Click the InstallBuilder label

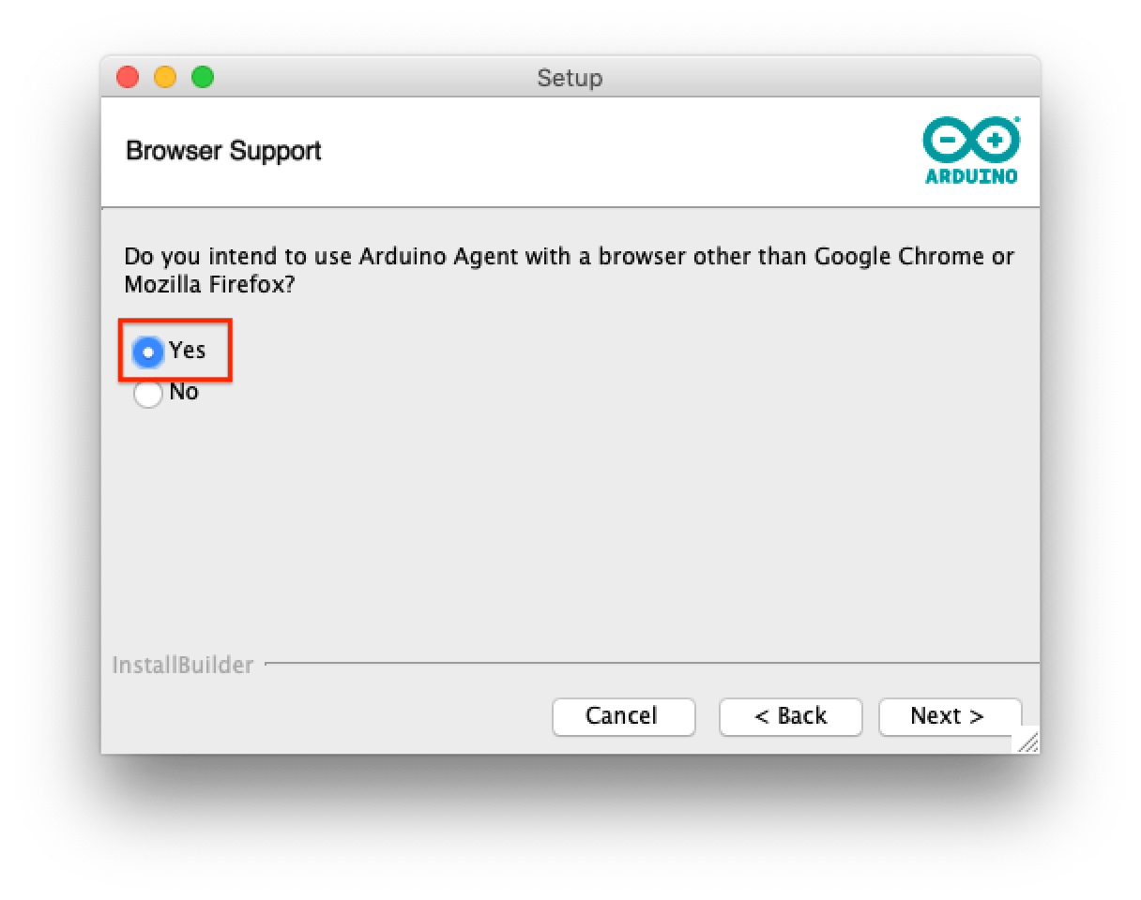(183, 666)
